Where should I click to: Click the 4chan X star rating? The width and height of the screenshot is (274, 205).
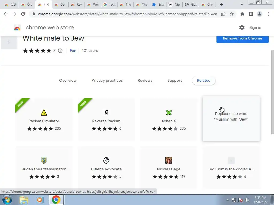(165, 129)
